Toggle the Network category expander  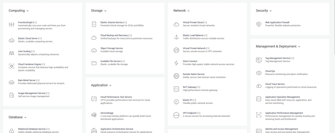(x=188, y=11)
